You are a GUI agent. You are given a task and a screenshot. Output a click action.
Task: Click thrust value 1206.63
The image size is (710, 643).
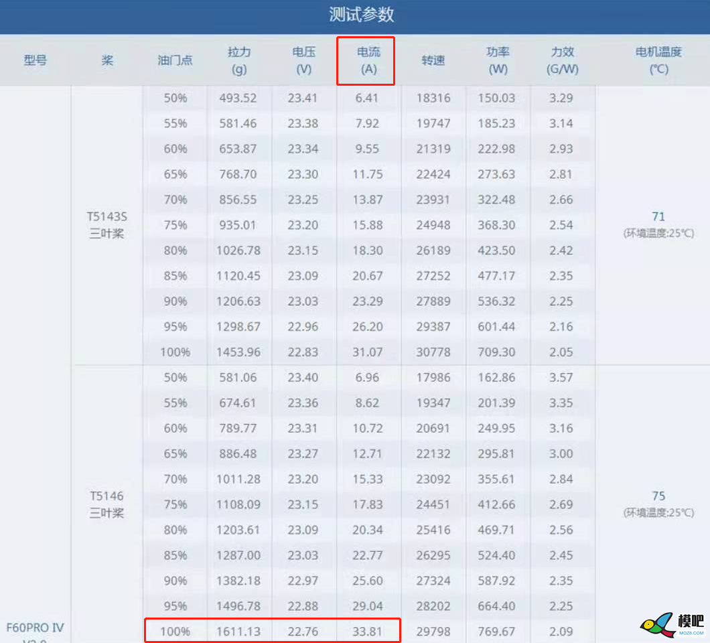(238, 301)
